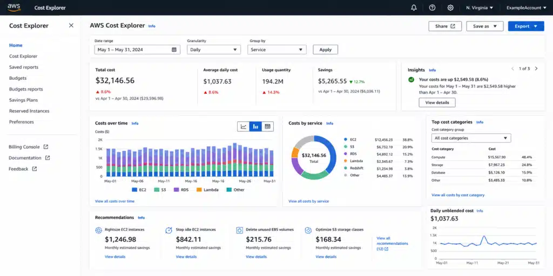The width and height of the screenshot is (553, 276).
Task: Switch Costs over time to line chart
Action: point(244,126)
